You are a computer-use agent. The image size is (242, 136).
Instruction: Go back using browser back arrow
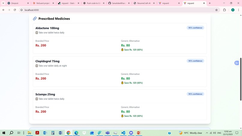click(x=3, y=10)
